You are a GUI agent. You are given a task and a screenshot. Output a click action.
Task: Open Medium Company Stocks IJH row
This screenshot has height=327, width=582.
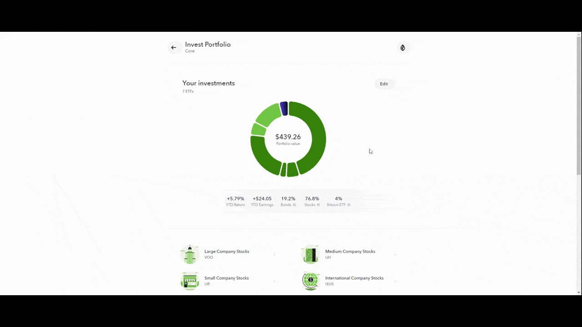pyautogui.click(x=350, y=254)
